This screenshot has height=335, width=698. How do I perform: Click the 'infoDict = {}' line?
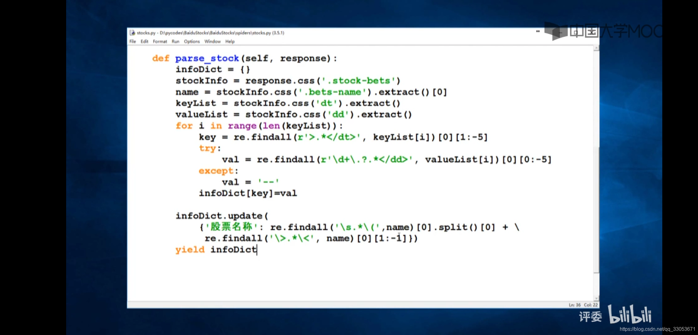[x=213, y=69]
